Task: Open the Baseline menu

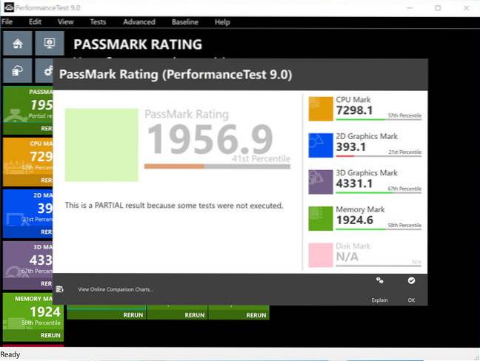Action: click(x=184, y=22)
